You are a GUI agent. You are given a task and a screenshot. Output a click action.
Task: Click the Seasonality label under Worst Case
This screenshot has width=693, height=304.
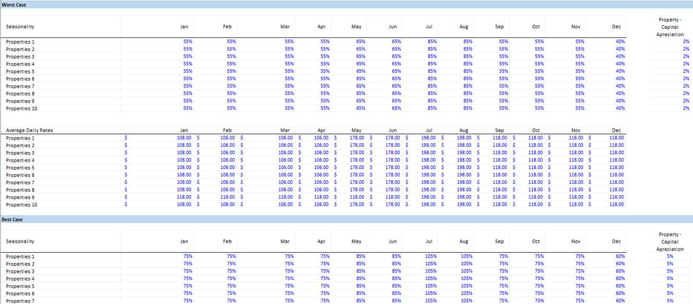20,27
